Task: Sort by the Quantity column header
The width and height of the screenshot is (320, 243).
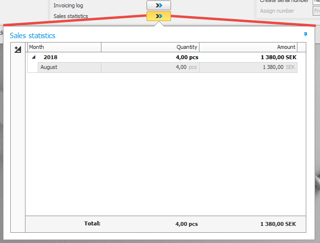Action: (150, 47)
